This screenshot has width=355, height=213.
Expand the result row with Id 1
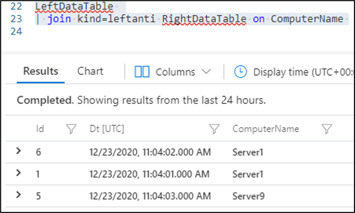click(x=19, y=173)
